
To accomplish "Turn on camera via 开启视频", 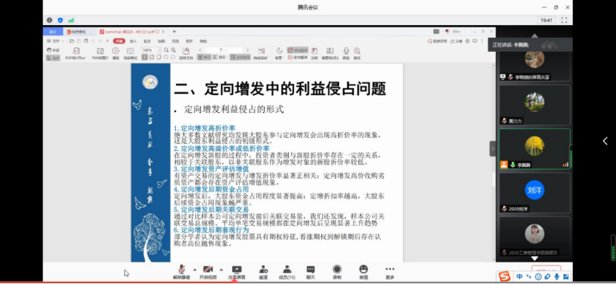I will coord(208,272).
